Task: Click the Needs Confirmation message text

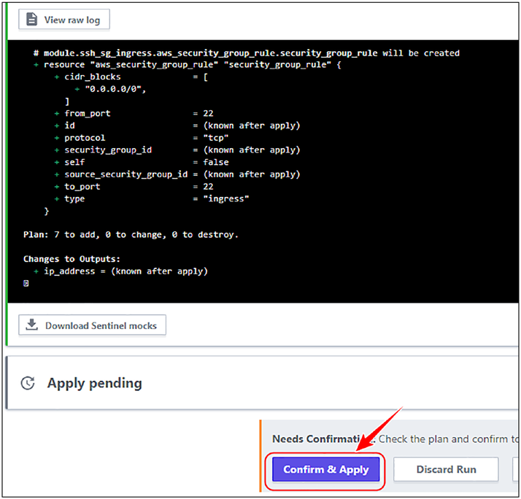Action: (395, 439)
